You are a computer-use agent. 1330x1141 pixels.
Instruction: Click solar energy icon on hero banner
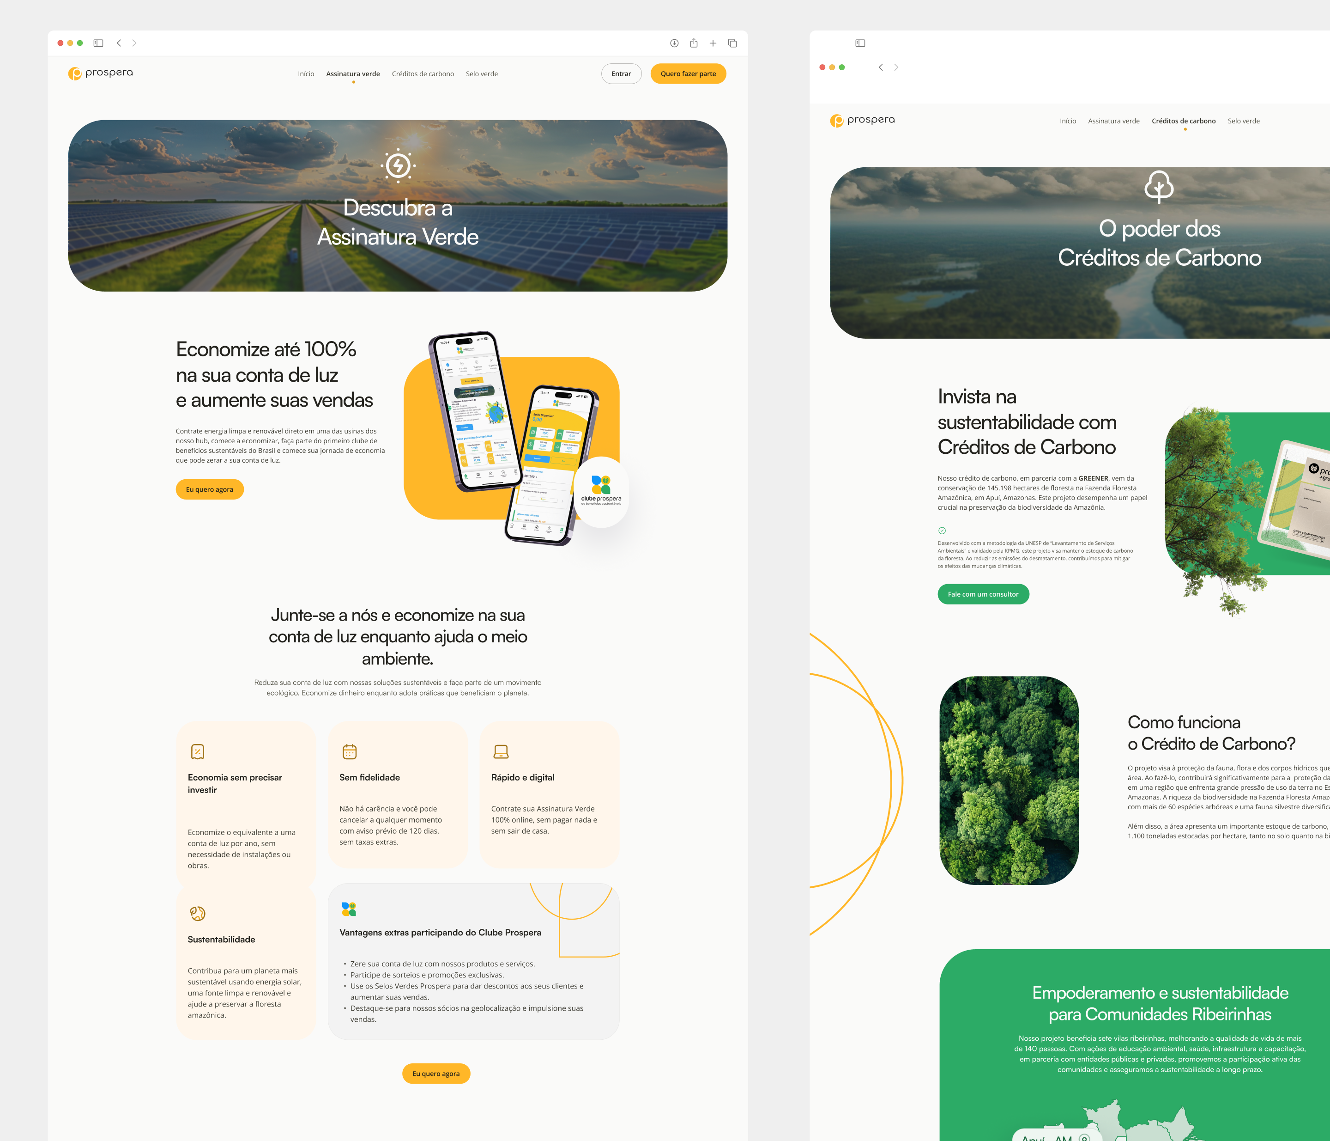tap(398, 166)
